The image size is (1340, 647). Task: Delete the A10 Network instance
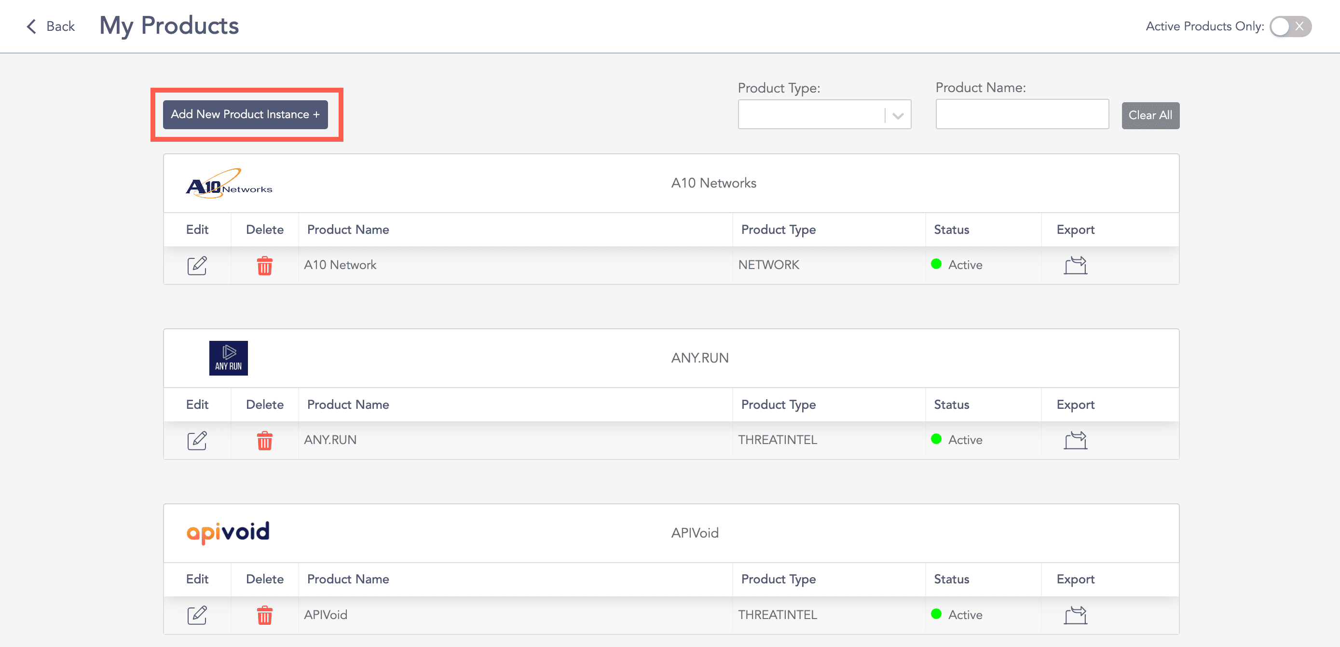[x=264, y=265]
